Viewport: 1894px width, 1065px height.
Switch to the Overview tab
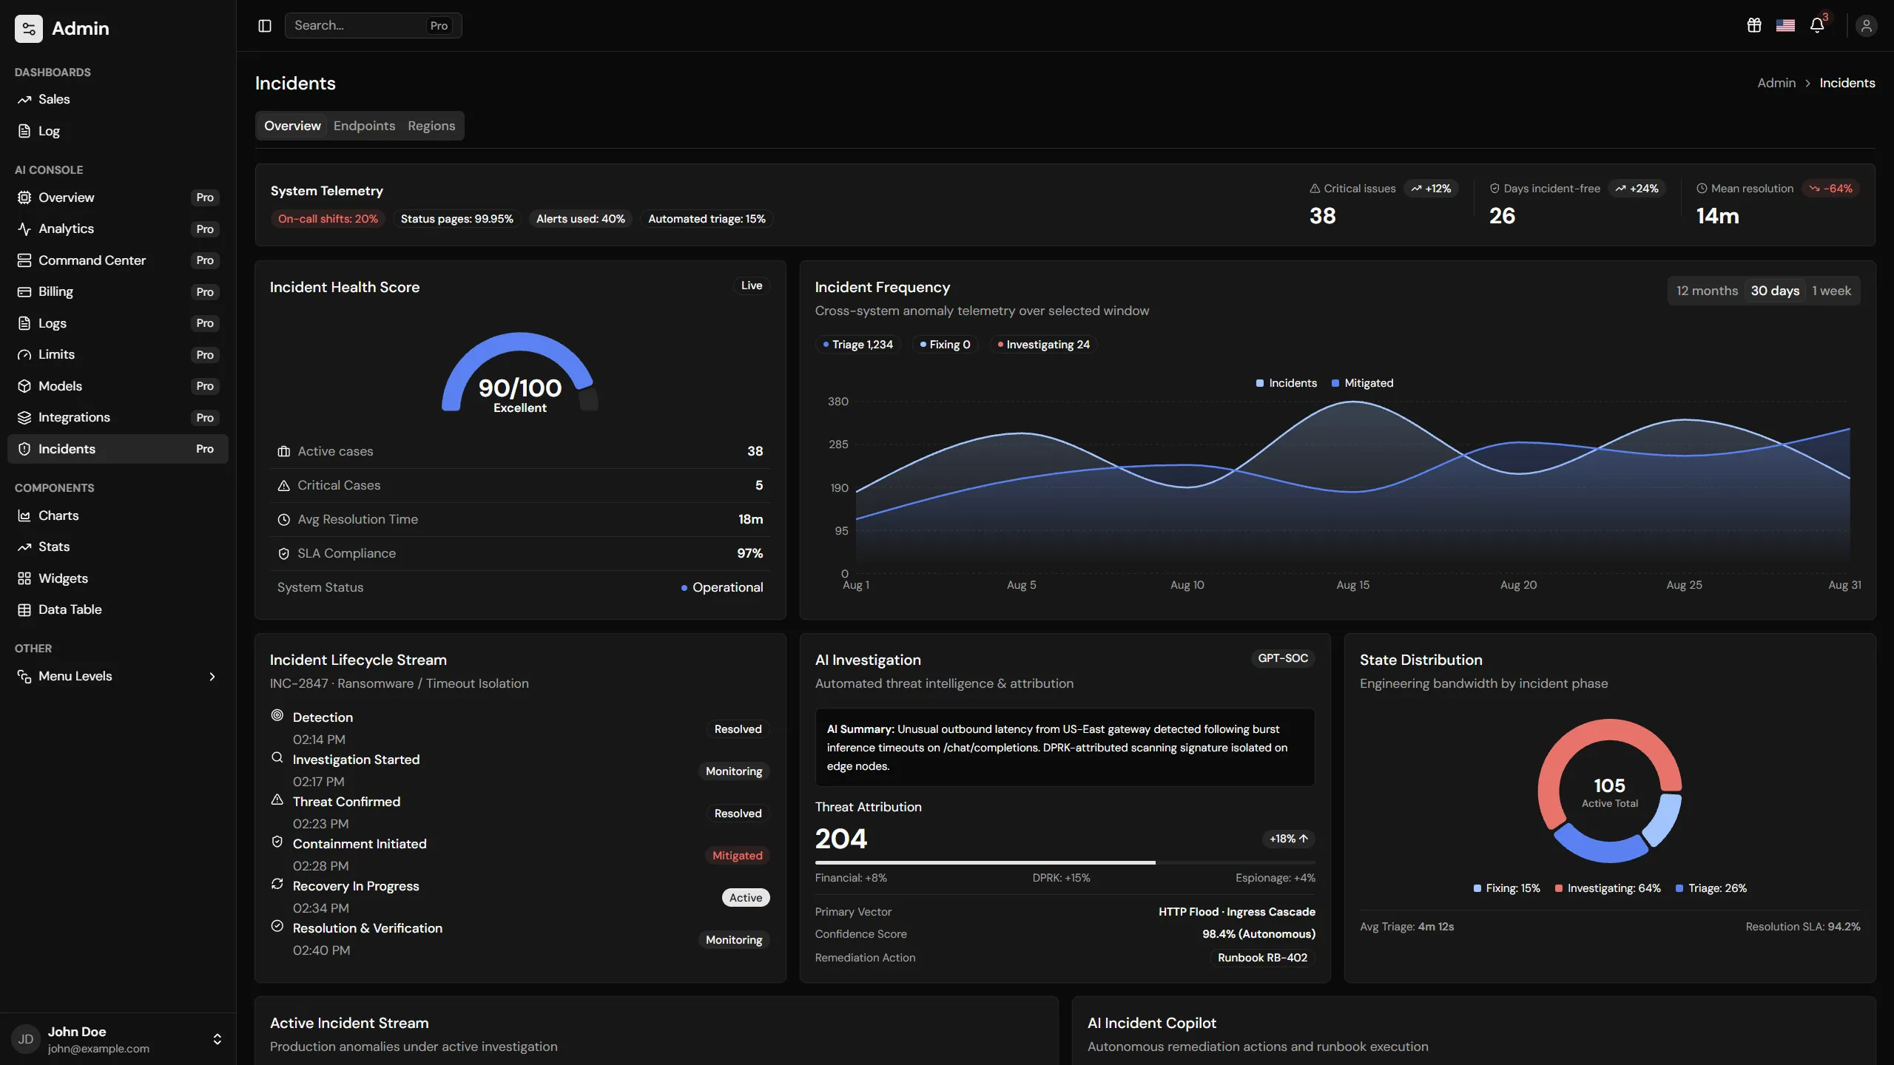[x=292, y=126]
